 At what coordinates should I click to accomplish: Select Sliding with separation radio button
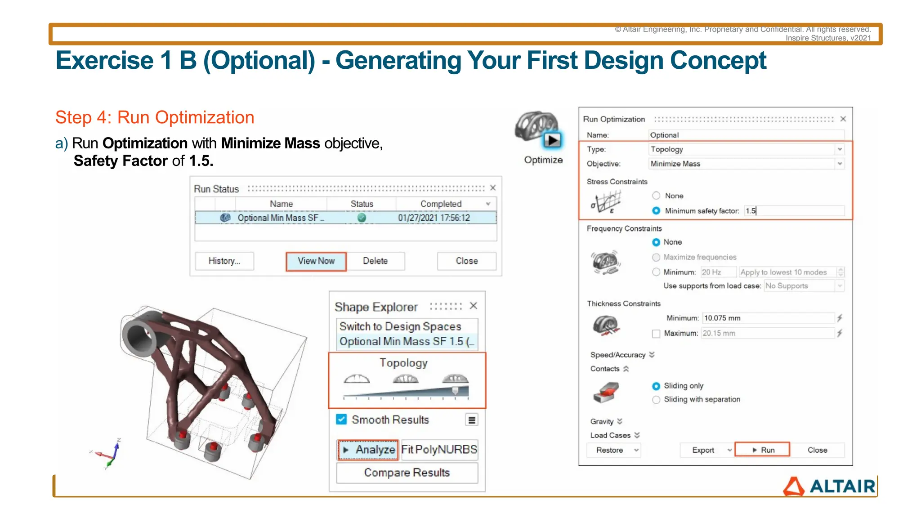tap(656, 400)
